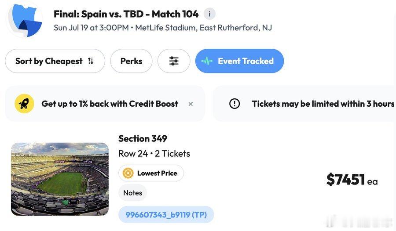Select the Lowest Price badge
Image resolution: width=396 pixels, height=231 pixels.
coord(151,173)
